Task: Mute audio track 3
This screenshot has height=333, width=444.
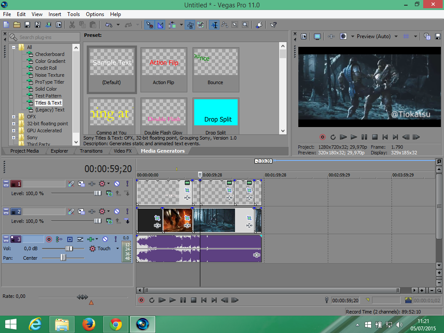Action: [x=105, y=239]
